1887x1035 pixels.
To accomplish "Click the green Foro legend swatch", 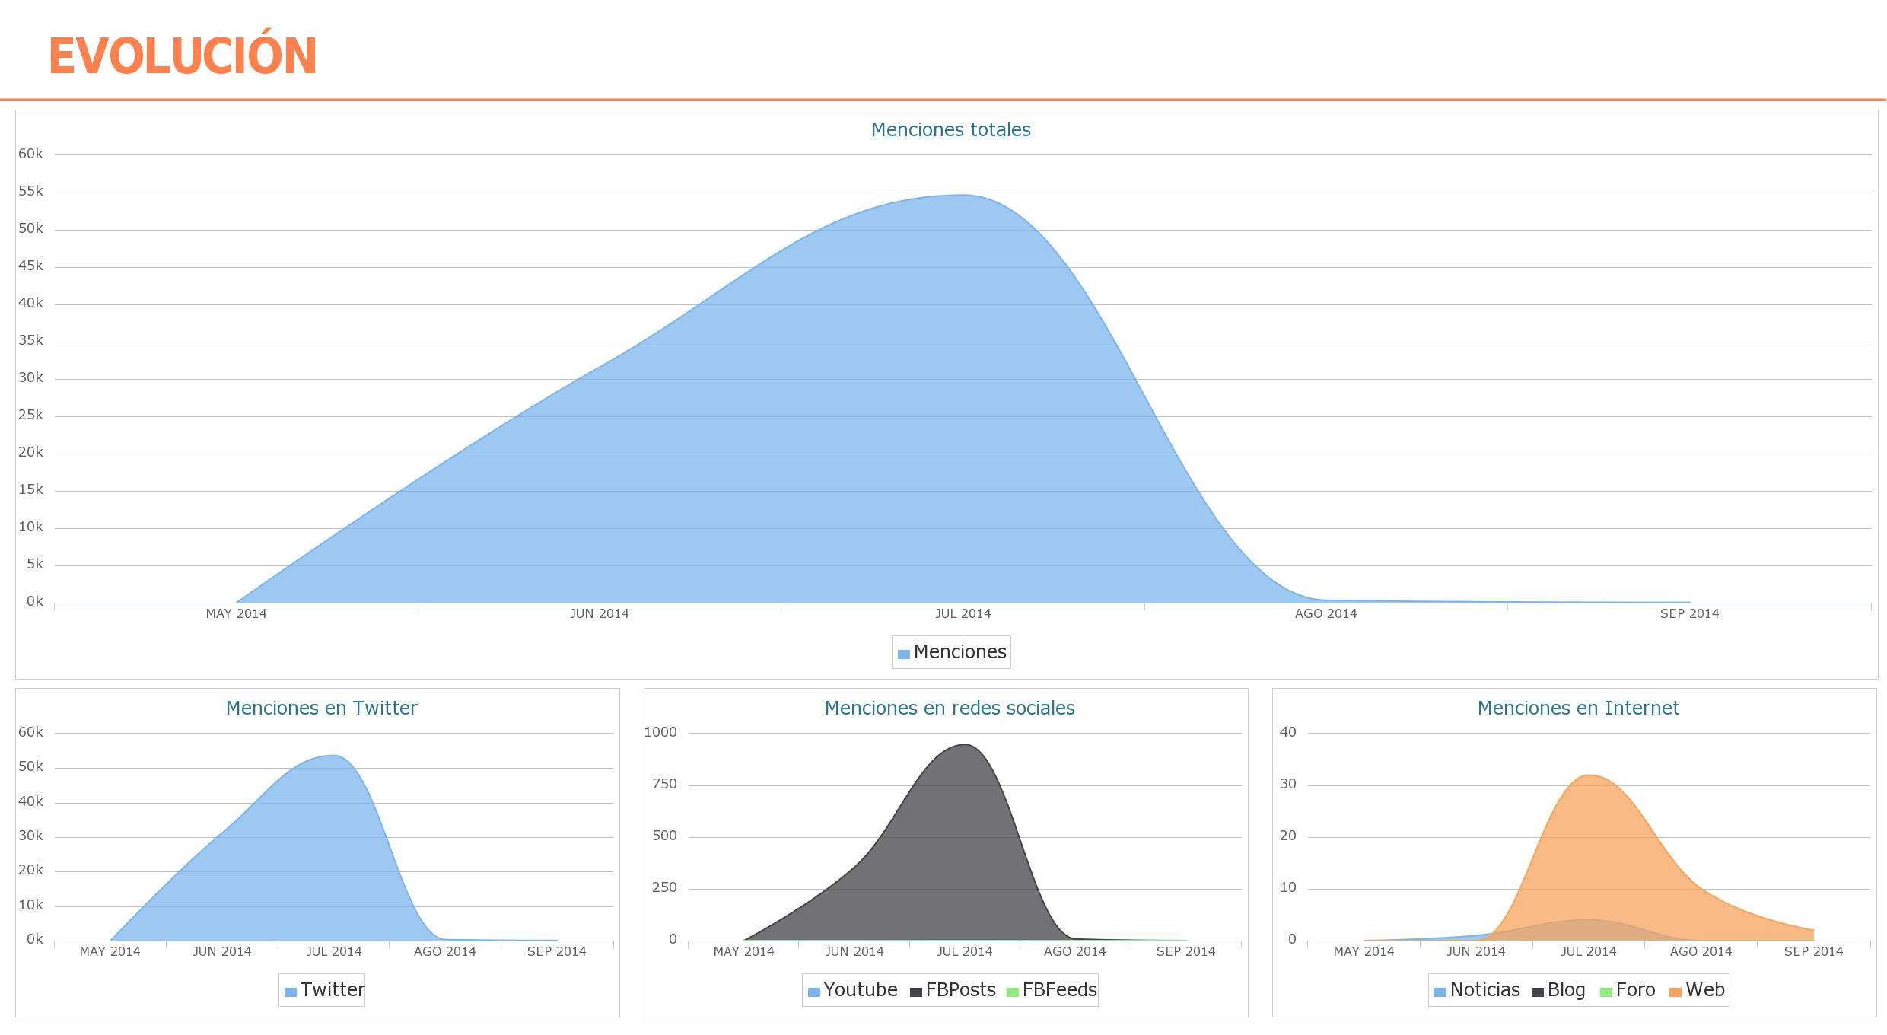I will click(1606, 992).
